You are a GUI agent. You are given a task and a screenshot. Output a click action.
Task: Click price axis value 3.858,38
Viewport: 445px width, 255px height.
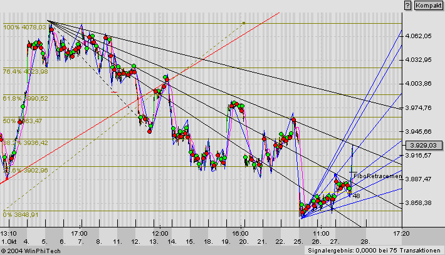[418, 203]
